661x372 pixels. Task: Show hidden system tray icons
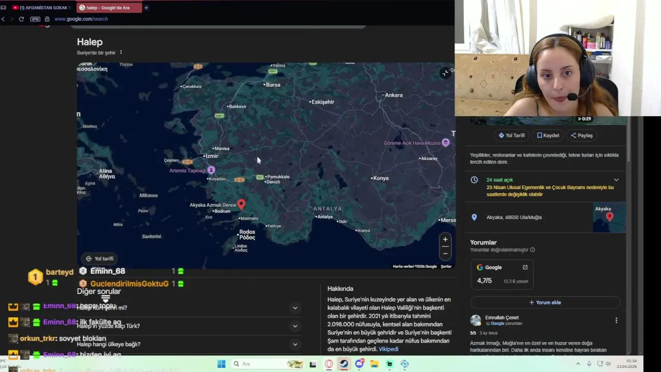click(579, 364)
